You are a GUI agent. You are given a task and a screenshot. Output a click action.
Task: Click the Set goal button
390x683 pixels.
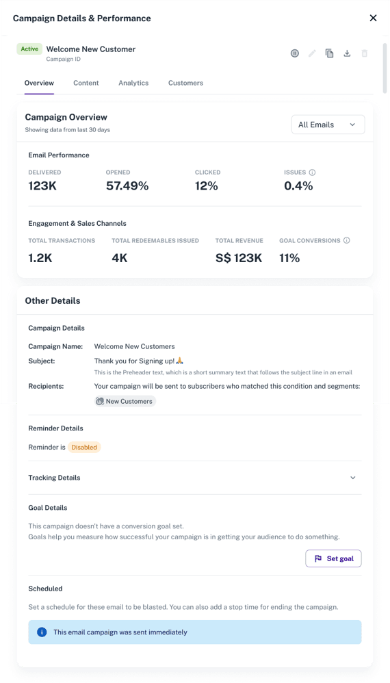pyautogui.click(x=333, y=558)
